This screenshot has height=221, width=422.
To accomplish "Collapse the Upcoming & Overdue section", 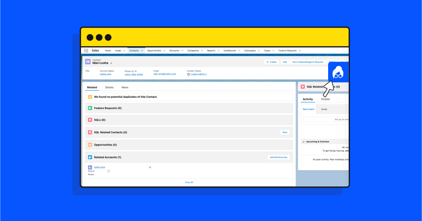I will coord(303,142).
